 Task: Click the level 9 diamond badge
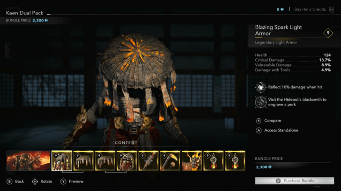(x=328, y=33)
